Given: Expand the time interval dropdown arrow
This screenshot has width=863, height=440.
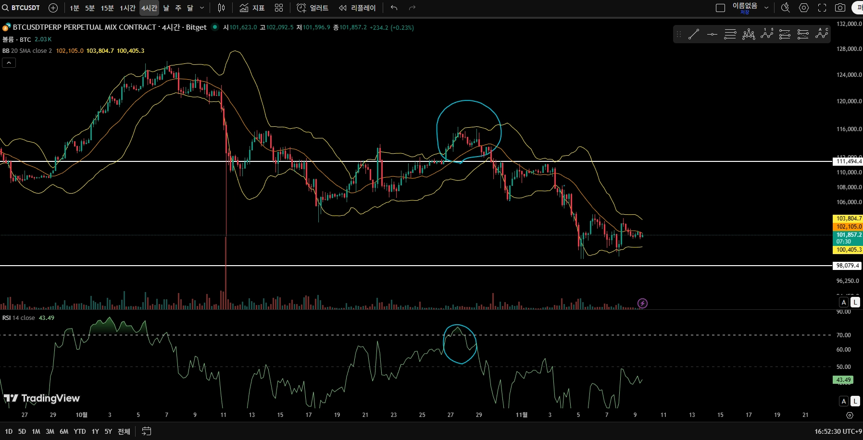Looking at the screenshot, I should (202, 8).
